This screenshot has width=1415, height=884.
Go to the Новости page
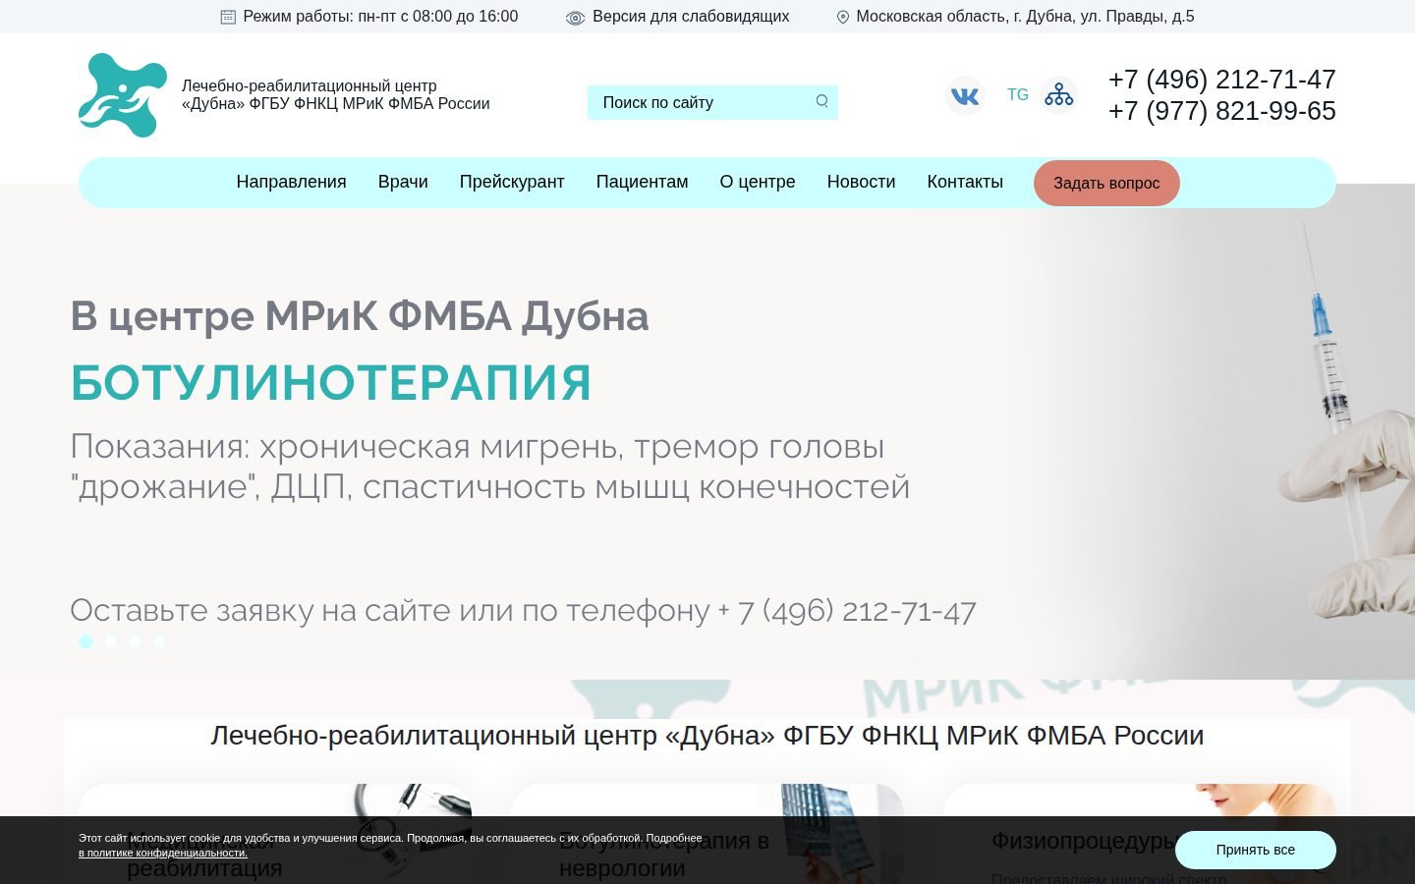pos(861,182)
